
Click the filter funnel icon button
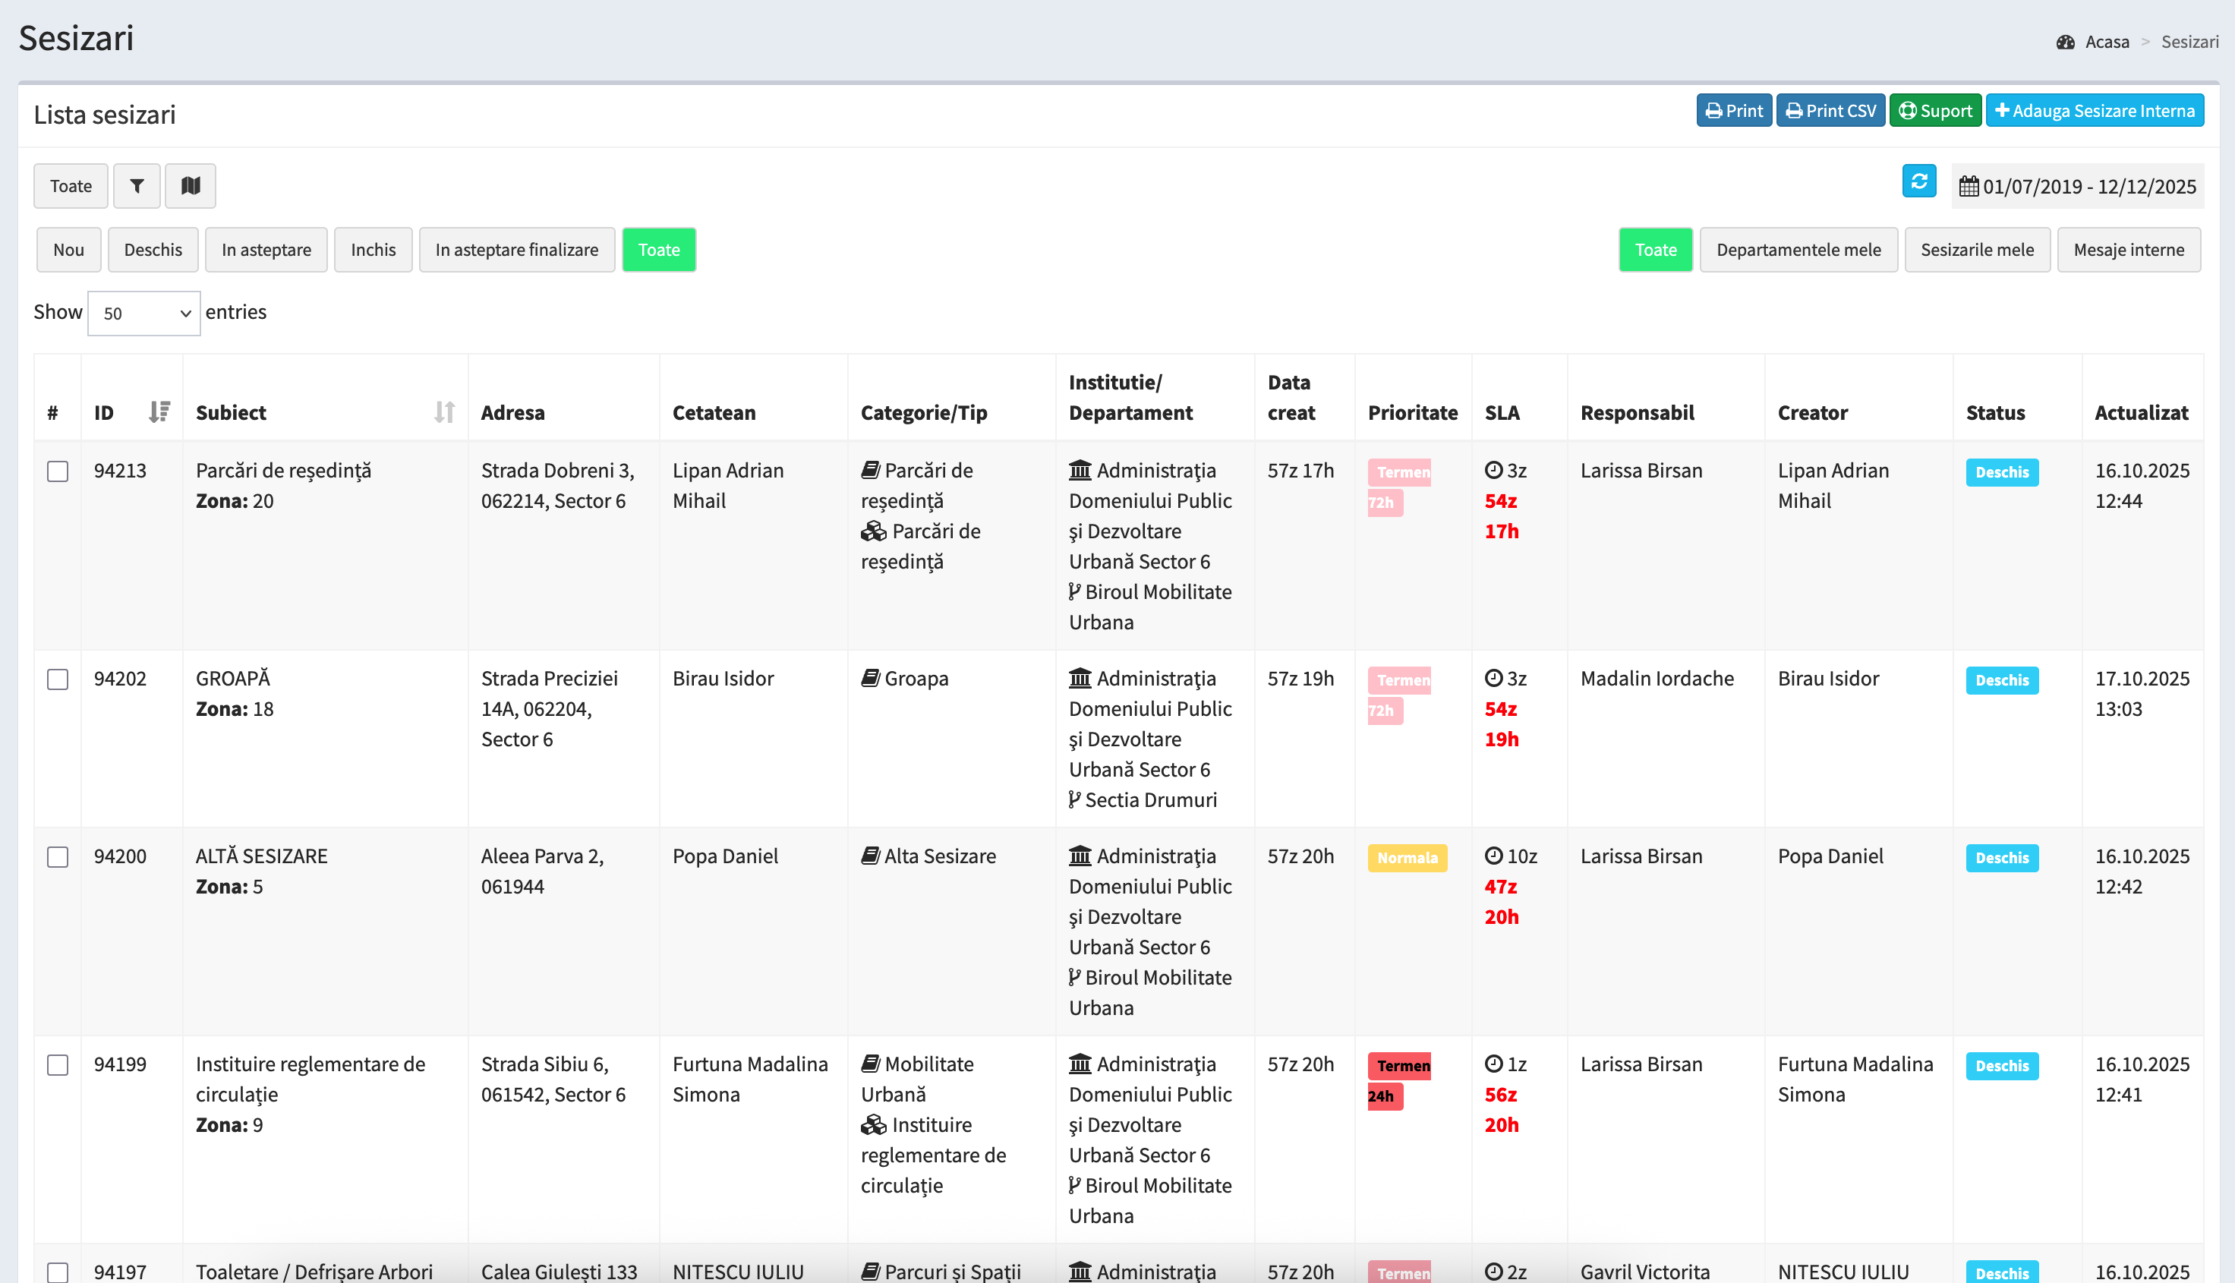point(137,186)
